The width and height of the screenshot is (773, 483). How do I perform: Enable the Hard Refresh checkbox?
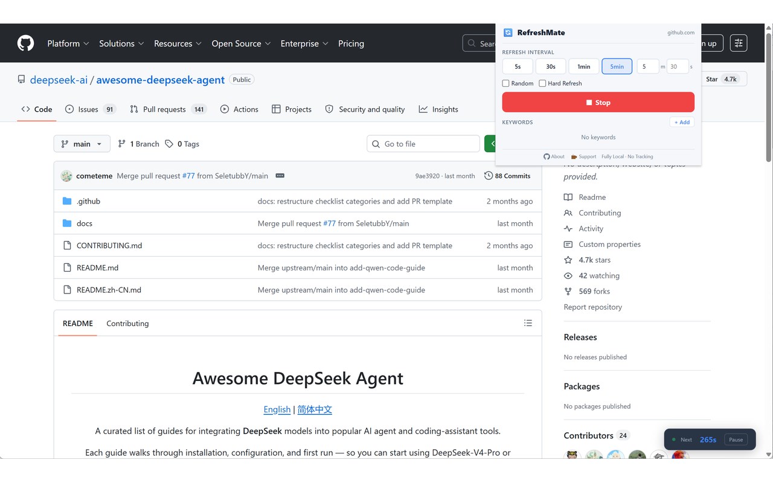coord(542,83)
